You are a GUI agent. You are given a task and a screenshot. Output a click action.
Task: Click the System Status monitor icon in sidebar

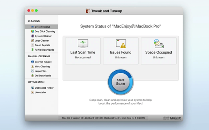32,27
